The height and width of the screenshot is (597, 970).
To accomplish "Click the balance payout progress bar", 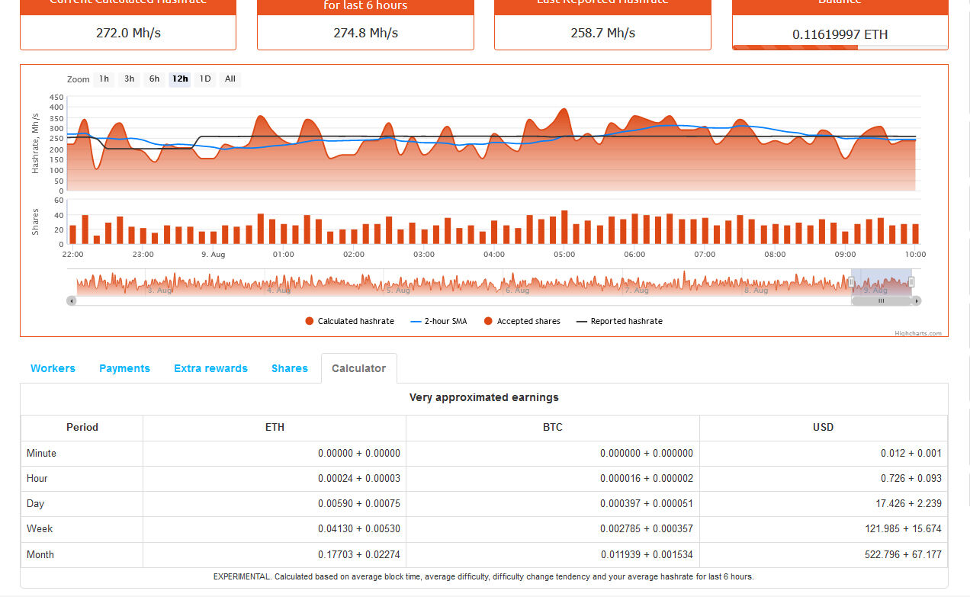I will click(840, 47).
